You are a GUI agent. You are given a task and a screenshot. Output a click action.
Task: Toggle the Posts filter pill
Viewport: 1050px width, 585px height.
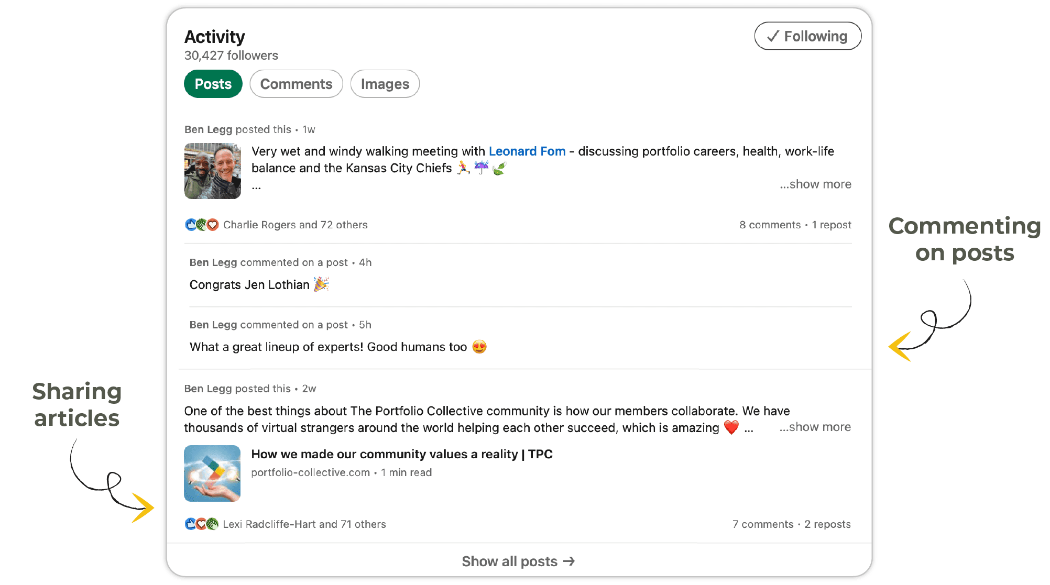pos(213,84)
